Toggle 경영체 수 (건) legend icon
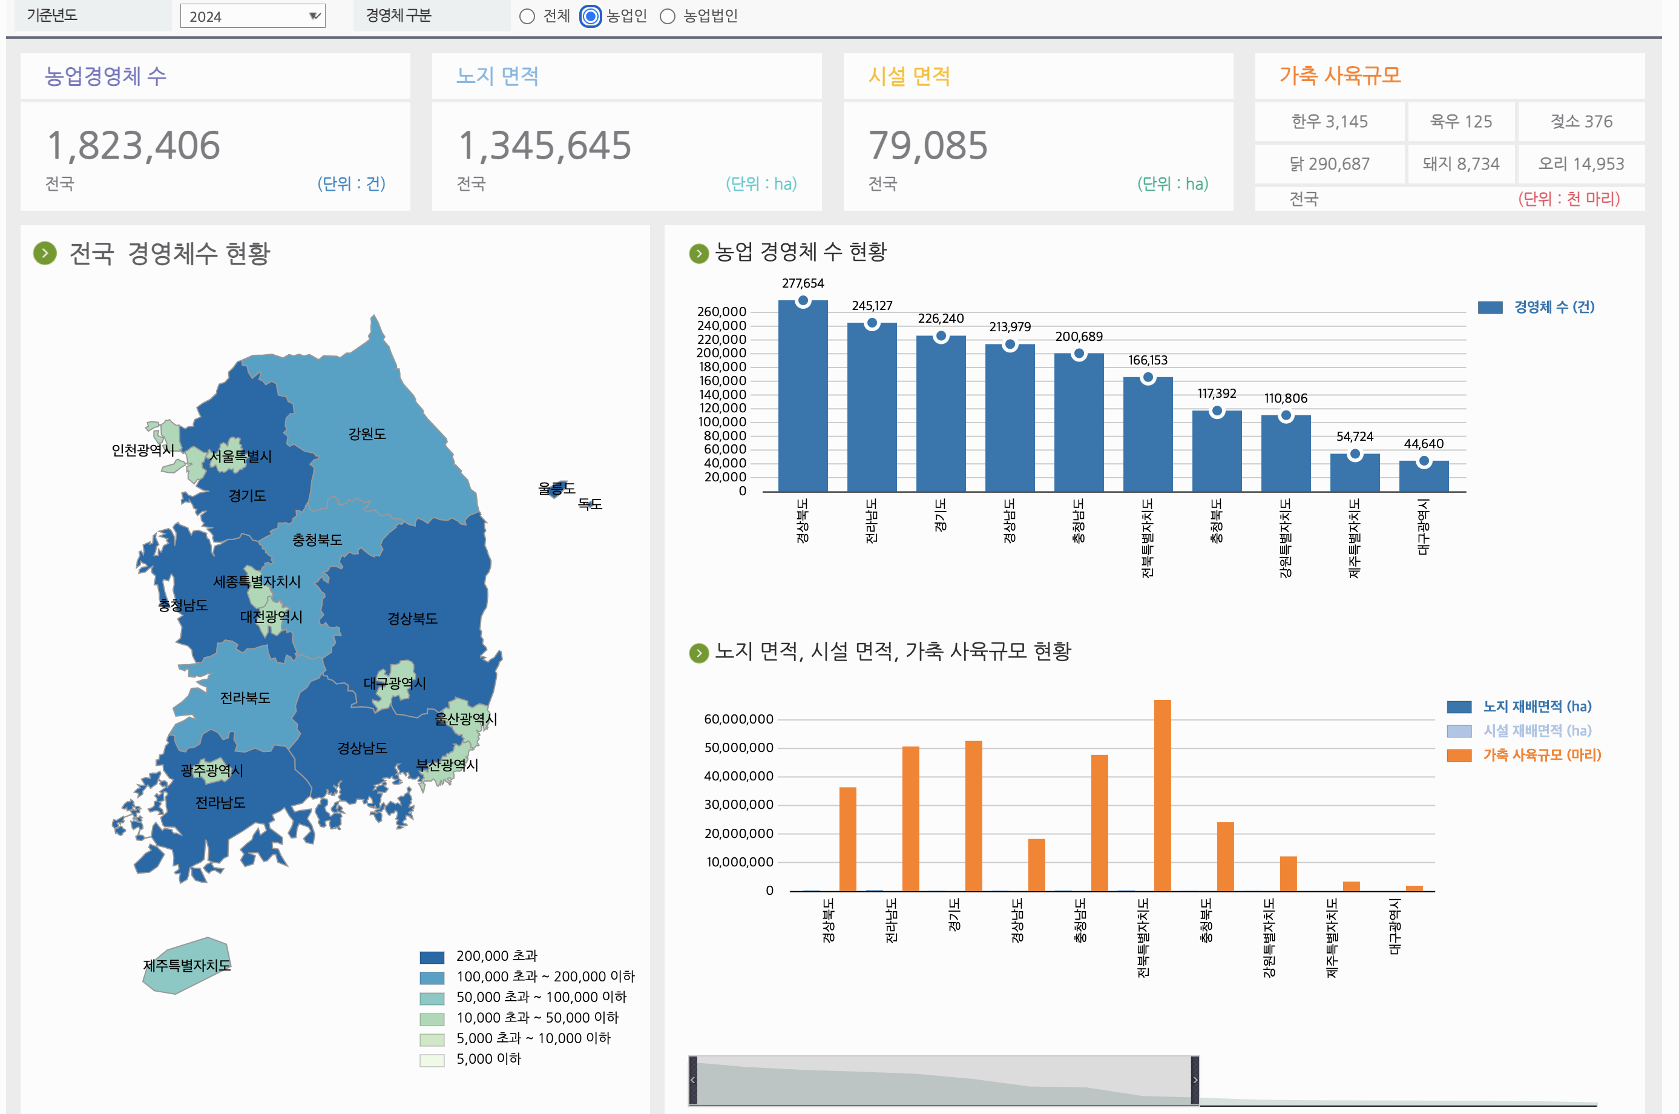This screenshot has height=1114, width=1679. (1490, 307)
